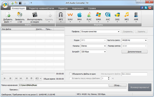Open Профиль dropdown Лучшее качество

click(x=100, y=32)
